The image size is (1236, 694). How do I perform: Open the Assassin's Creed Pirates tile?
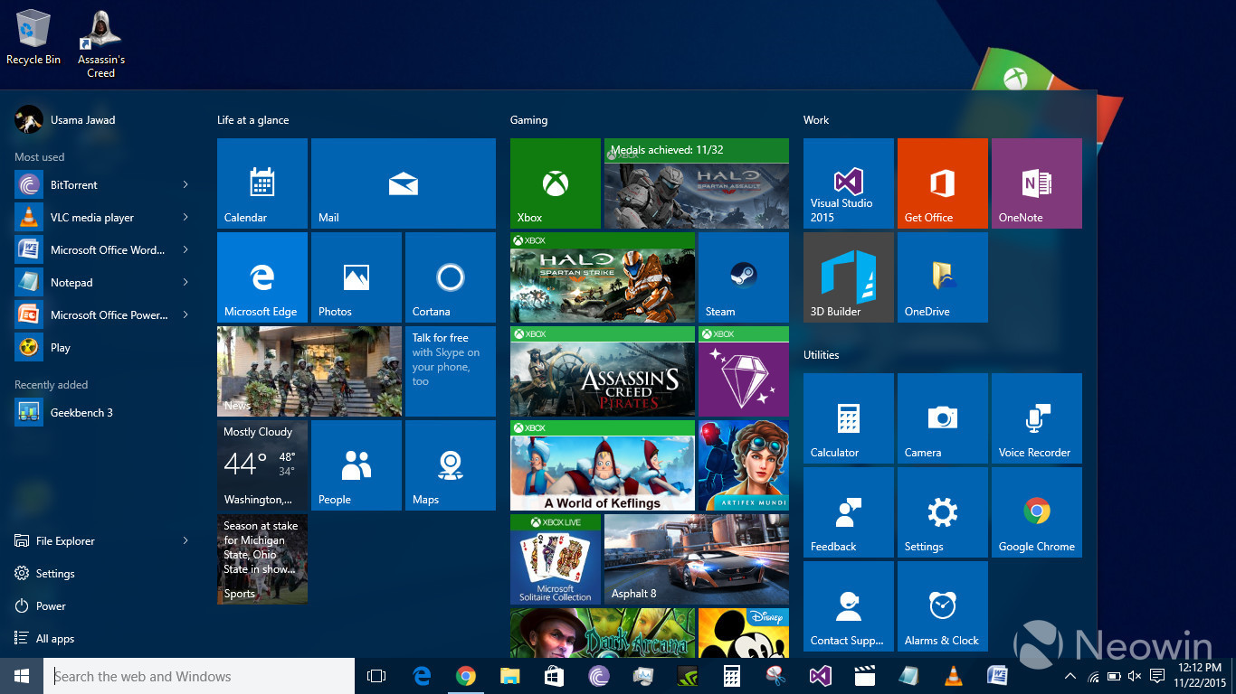tap(603, 371)
